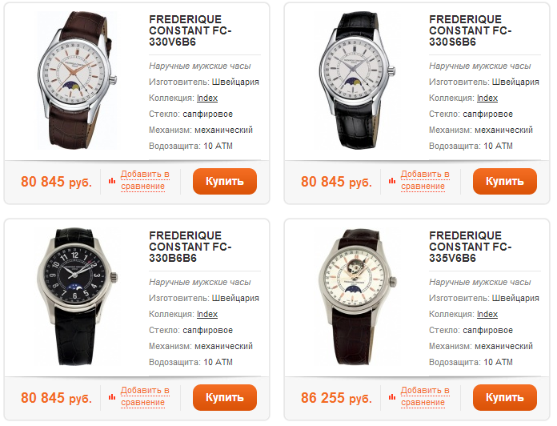Viewport: 557px width, 426px height.
Task: Add FC-330V6B6 to comparison list link
Action: click(x=145, y=180)
